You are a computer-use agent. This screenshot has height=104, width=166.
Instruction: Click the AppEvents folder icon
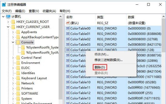pos(18,32)
